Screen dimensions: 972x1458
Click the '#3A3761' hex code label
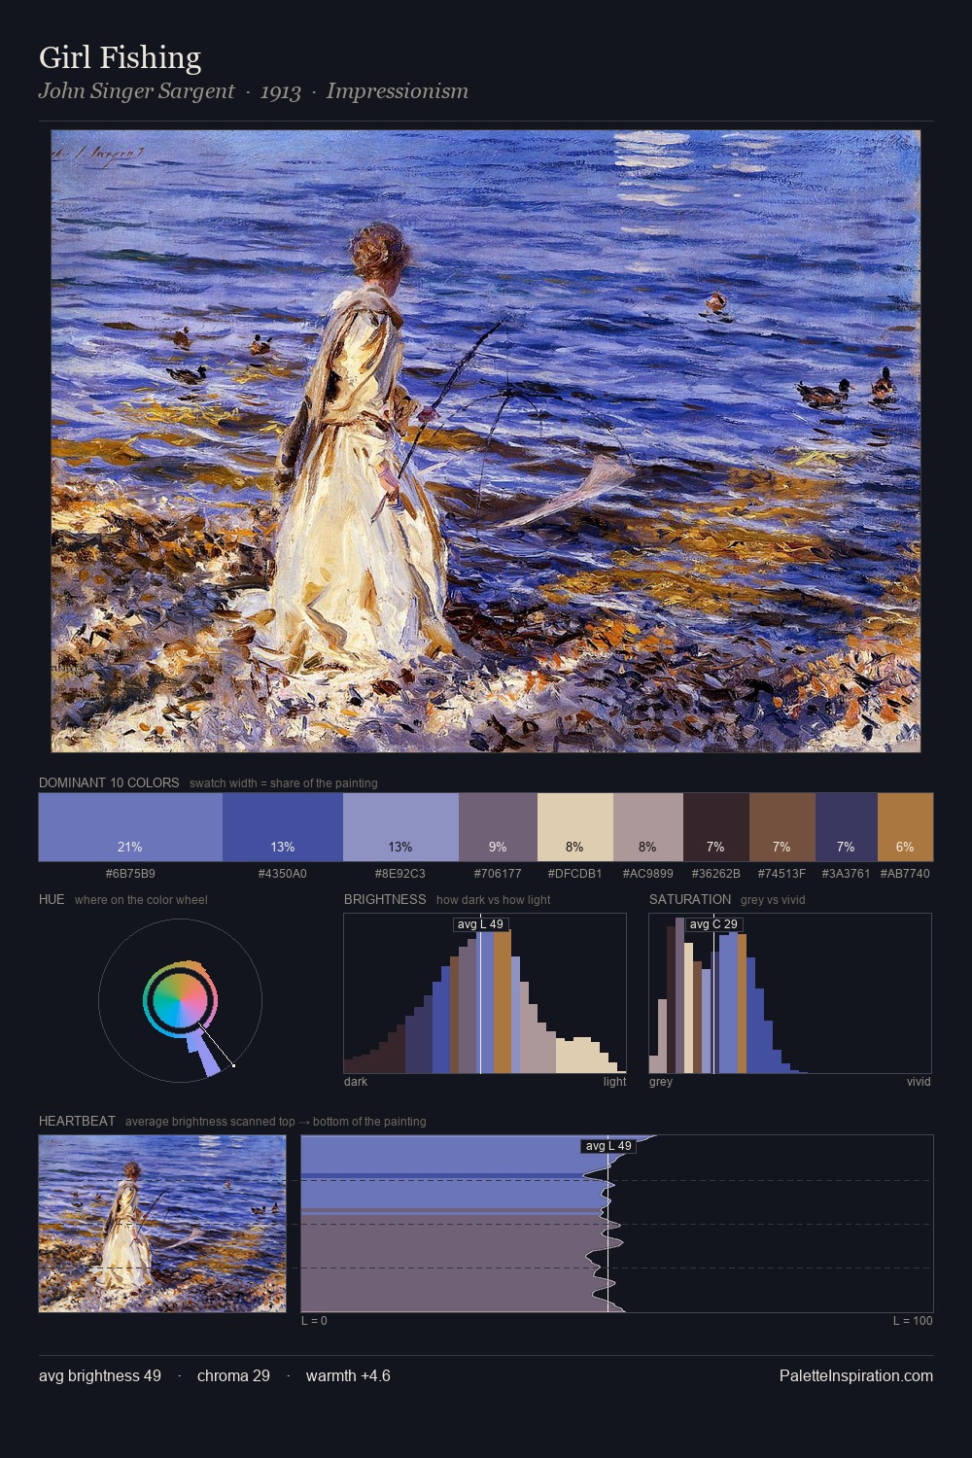[847, 874]
